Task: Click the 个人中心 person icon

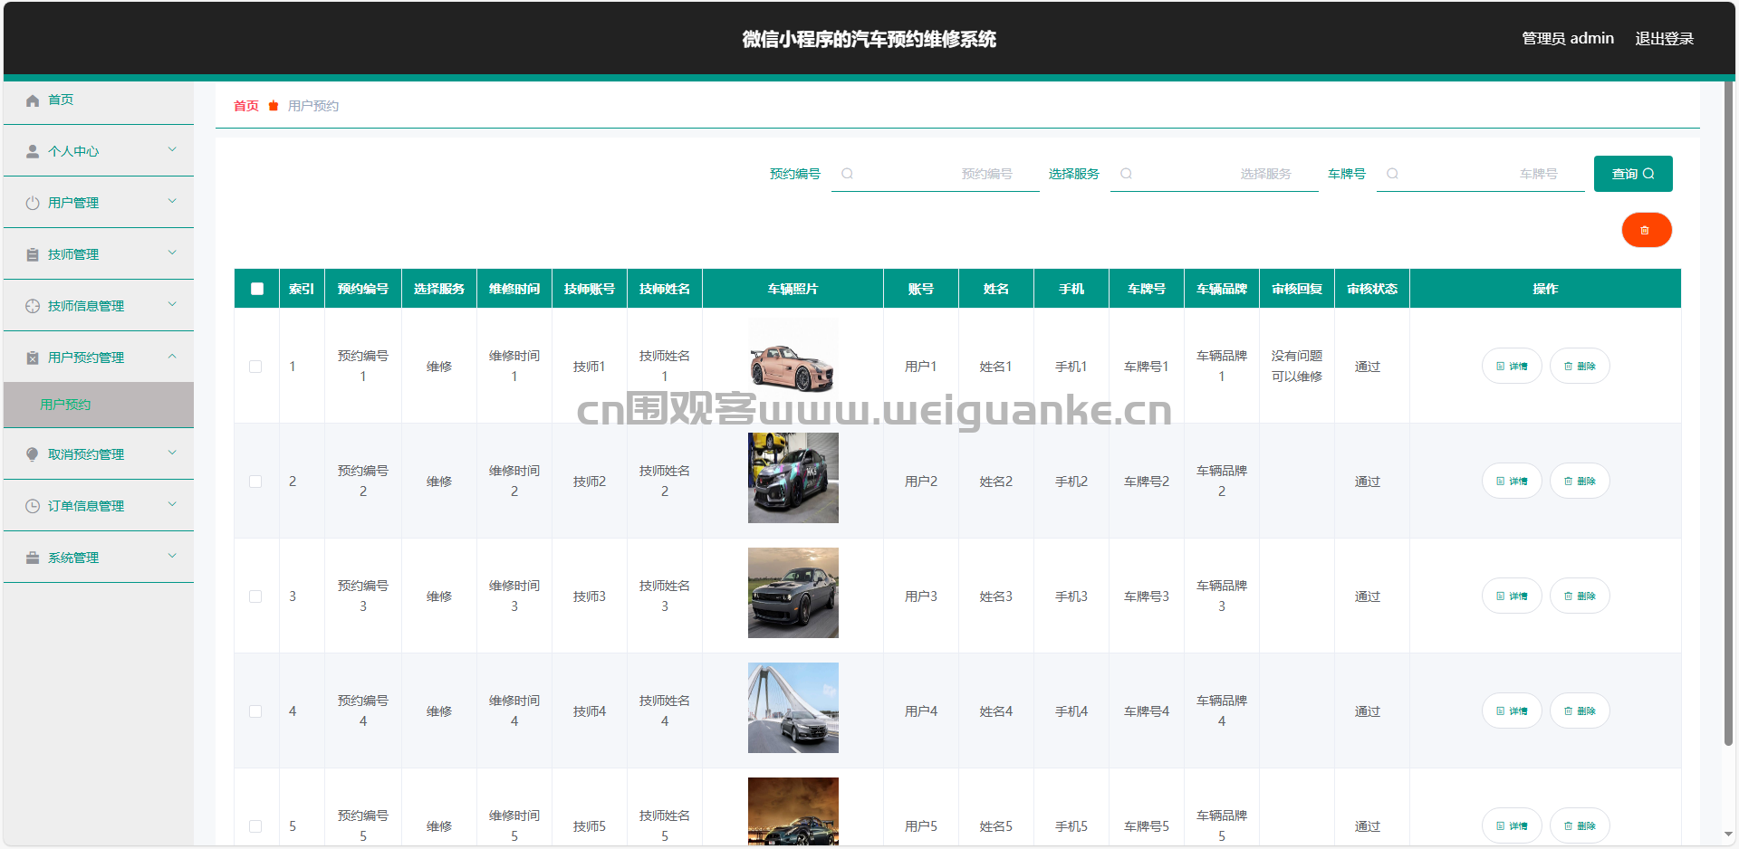Action: click(x=33, y=151)
